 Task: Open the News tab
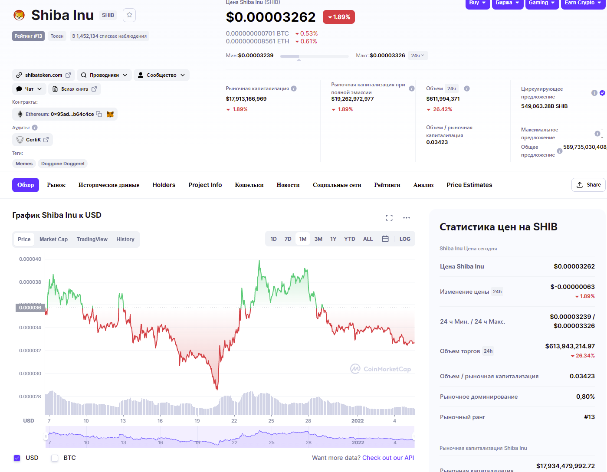(x=288, y=185)
